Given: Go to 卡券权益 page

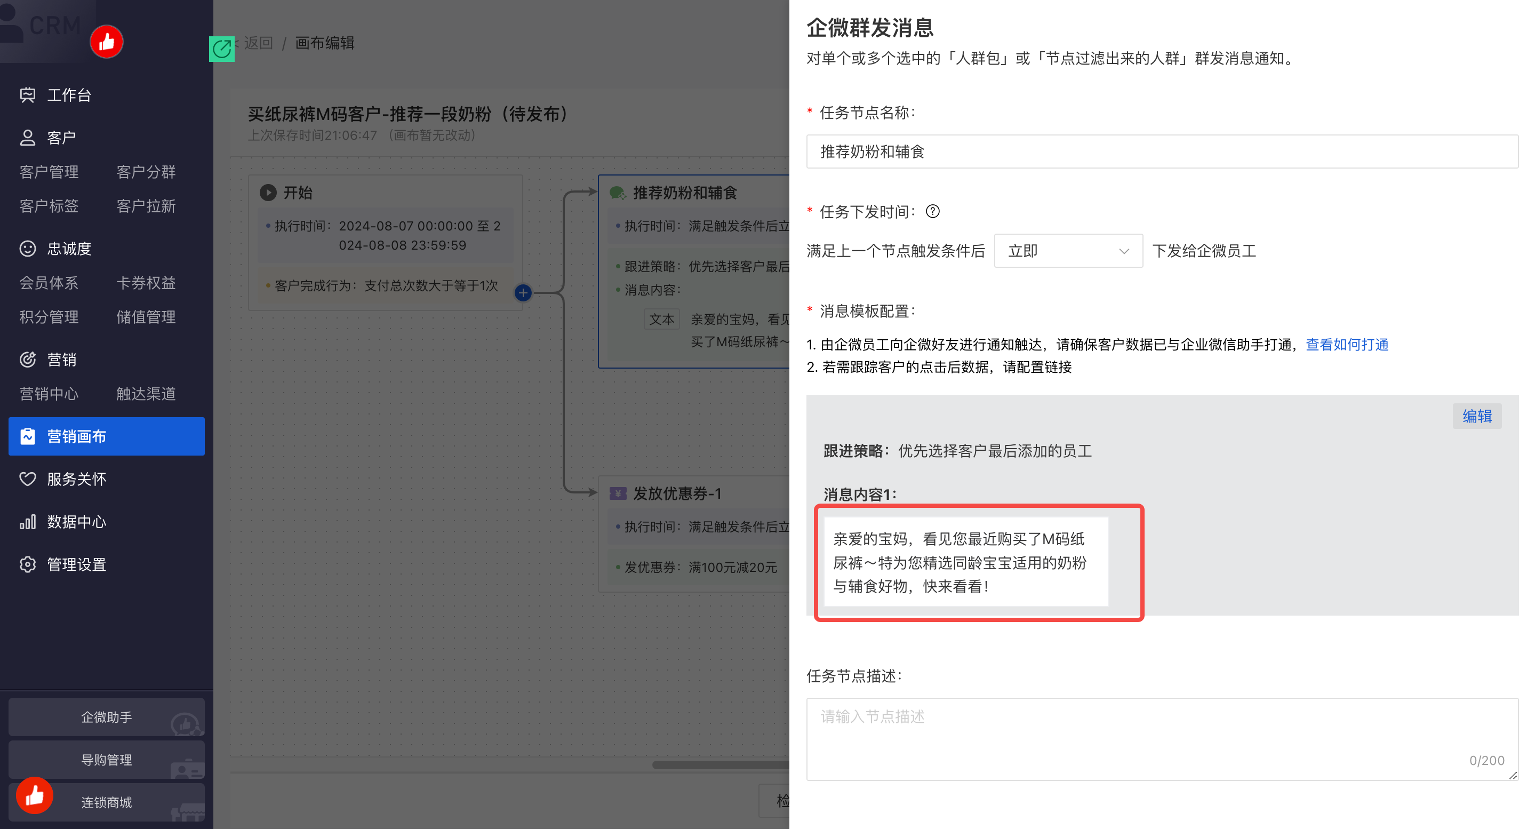Looking at the screenshot, I should tap(146, 283).
